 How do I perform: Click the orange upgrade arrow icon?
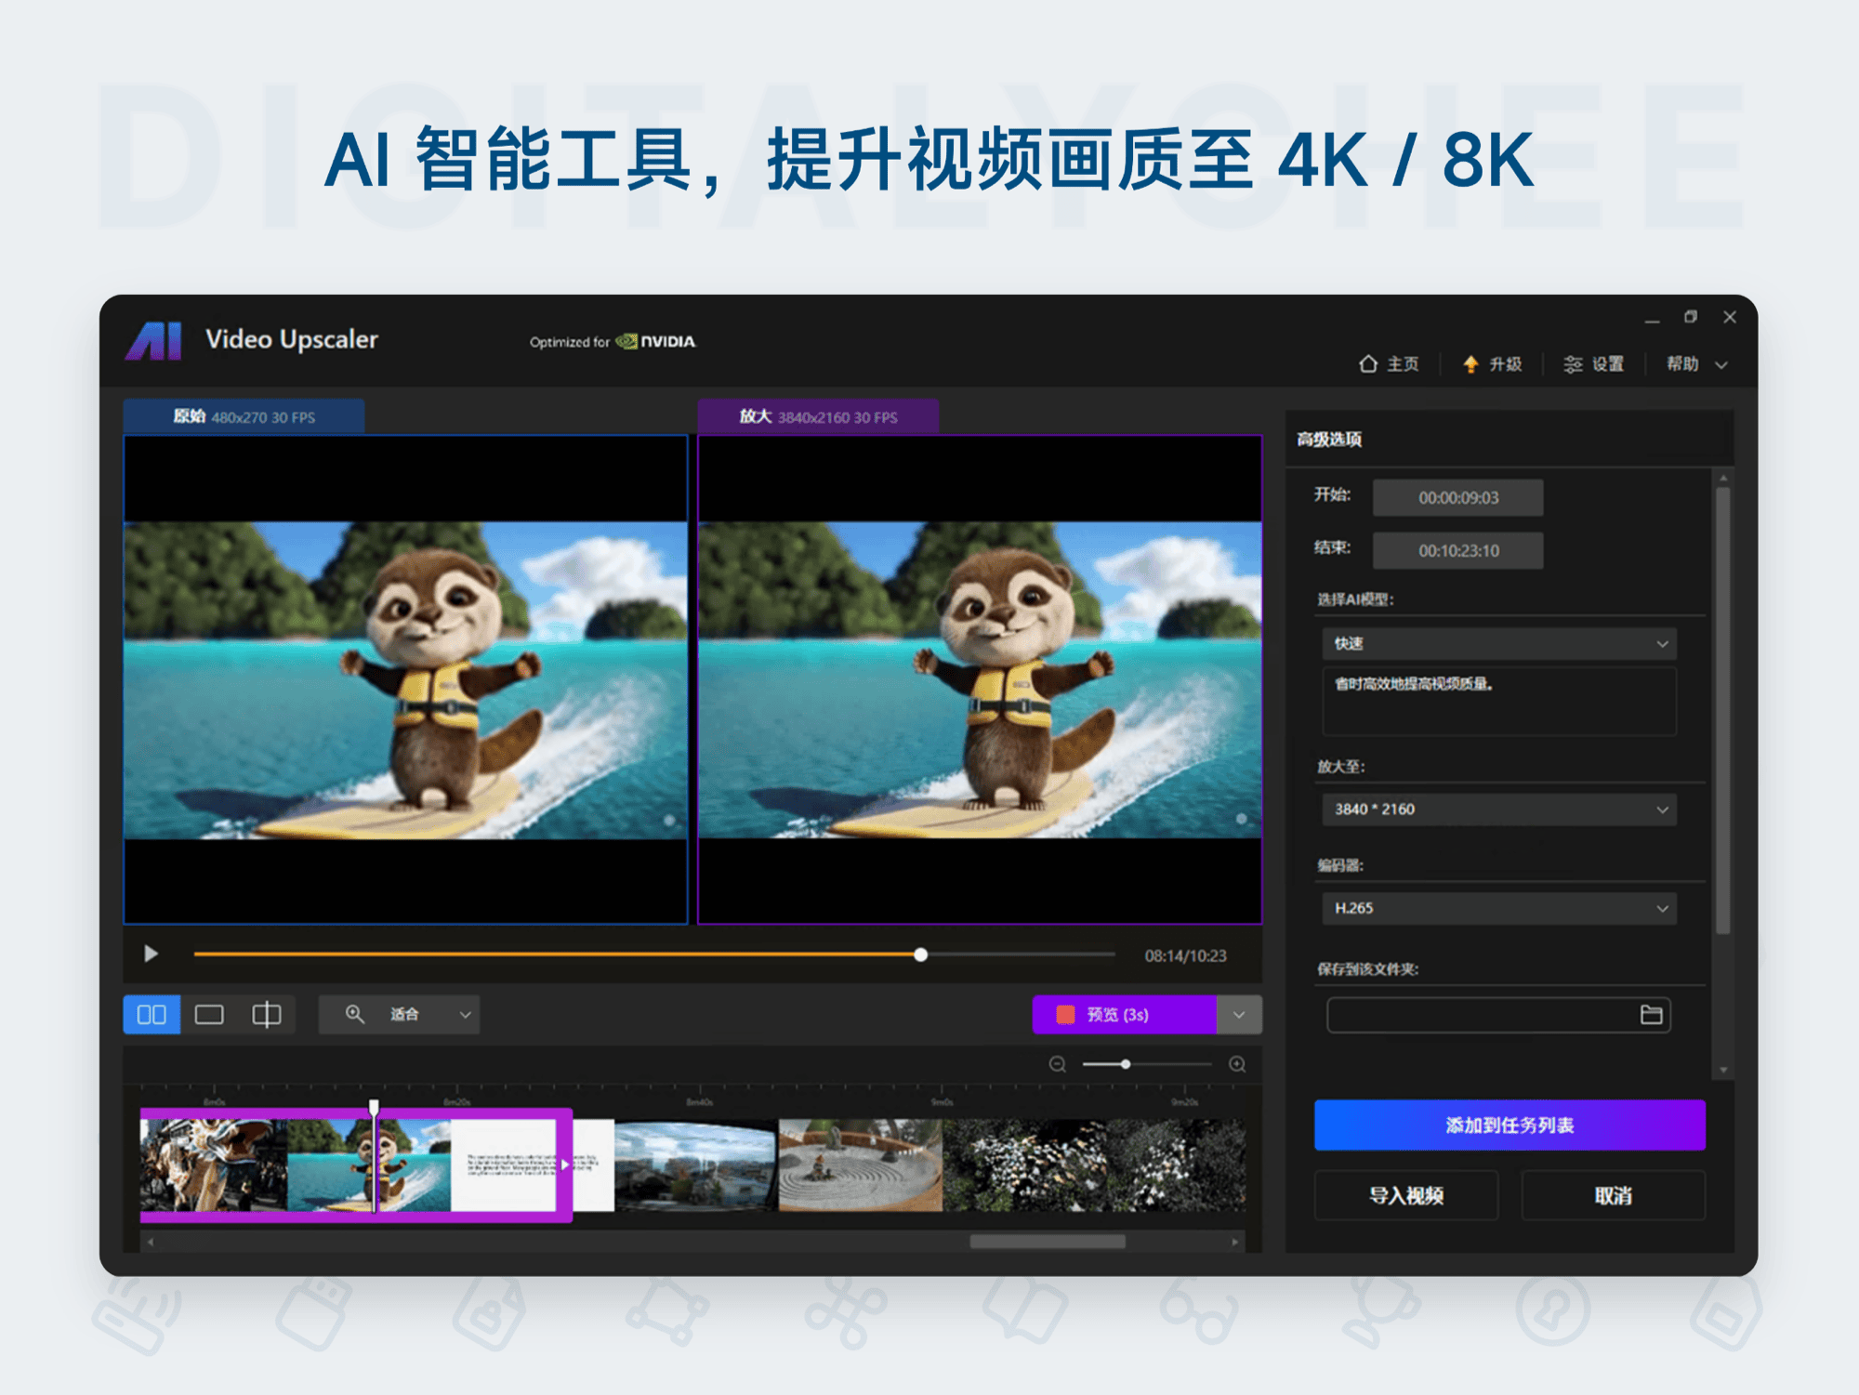click(1470, 363)
